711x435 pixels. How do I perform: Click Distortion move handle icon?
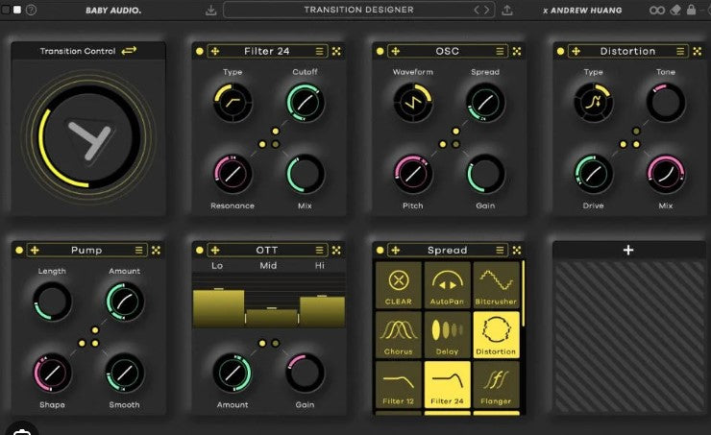pyautogui.click(x=576, y=51)
